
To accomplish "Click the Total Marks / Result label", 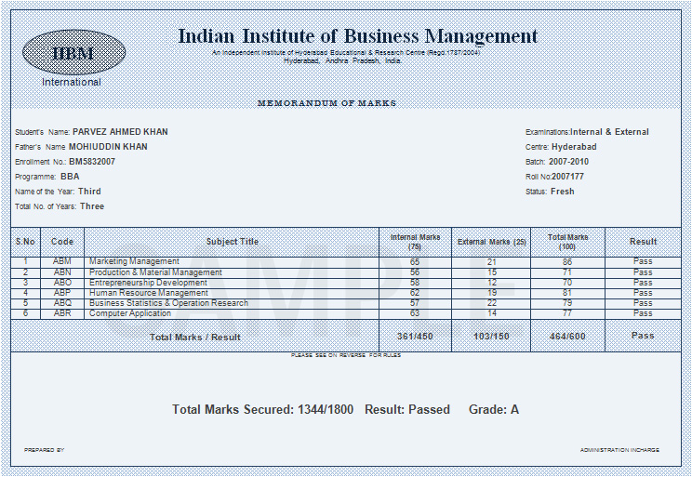I will tap(195, 338).
